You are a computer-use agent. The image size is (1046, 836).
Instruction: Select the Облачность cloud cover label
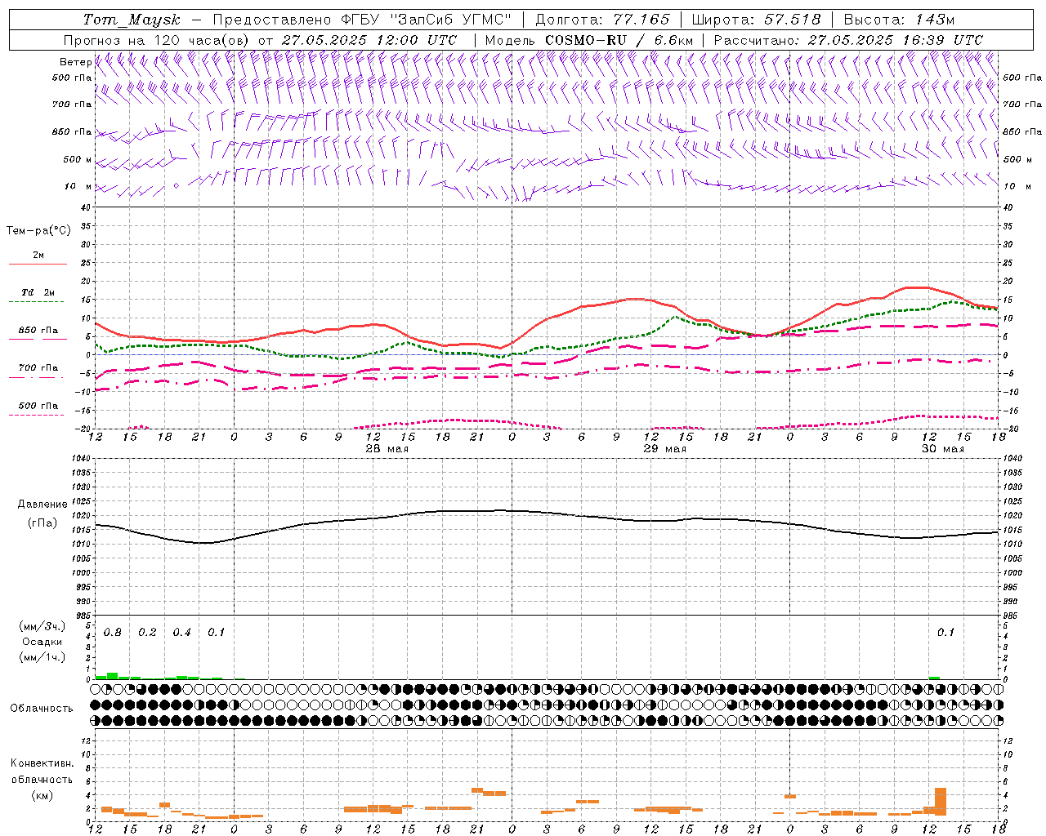42,709
